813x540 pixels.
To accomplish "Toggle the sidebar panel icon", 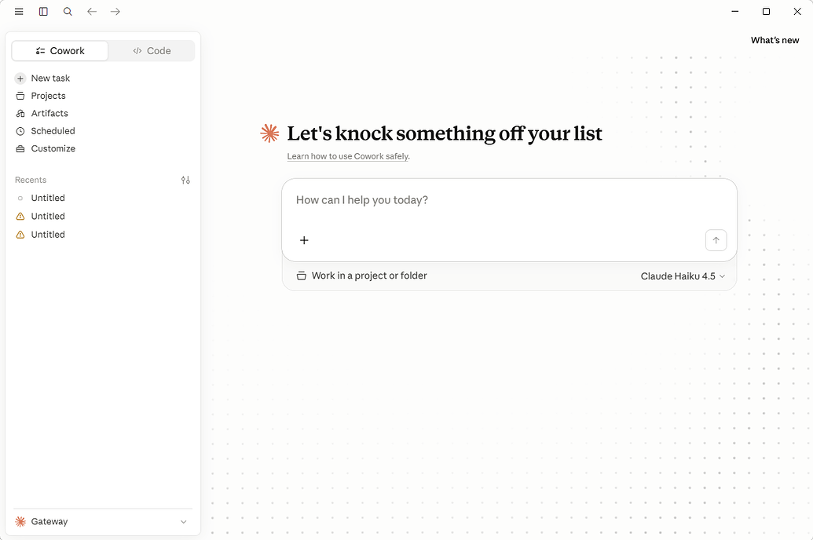I will [43, 12].
